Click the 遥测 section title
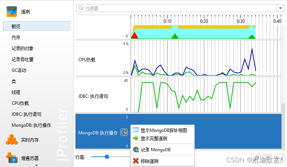Viewport: 287px width, 167px height. coord(25,12)
